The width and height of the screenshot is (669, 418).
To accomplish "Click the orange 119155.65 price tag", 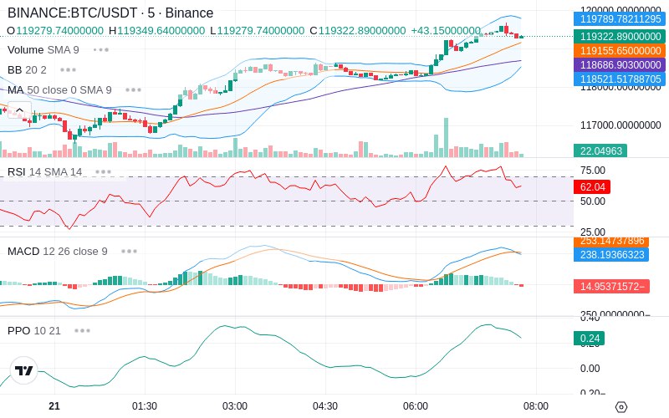I will [x=620, y=51].
